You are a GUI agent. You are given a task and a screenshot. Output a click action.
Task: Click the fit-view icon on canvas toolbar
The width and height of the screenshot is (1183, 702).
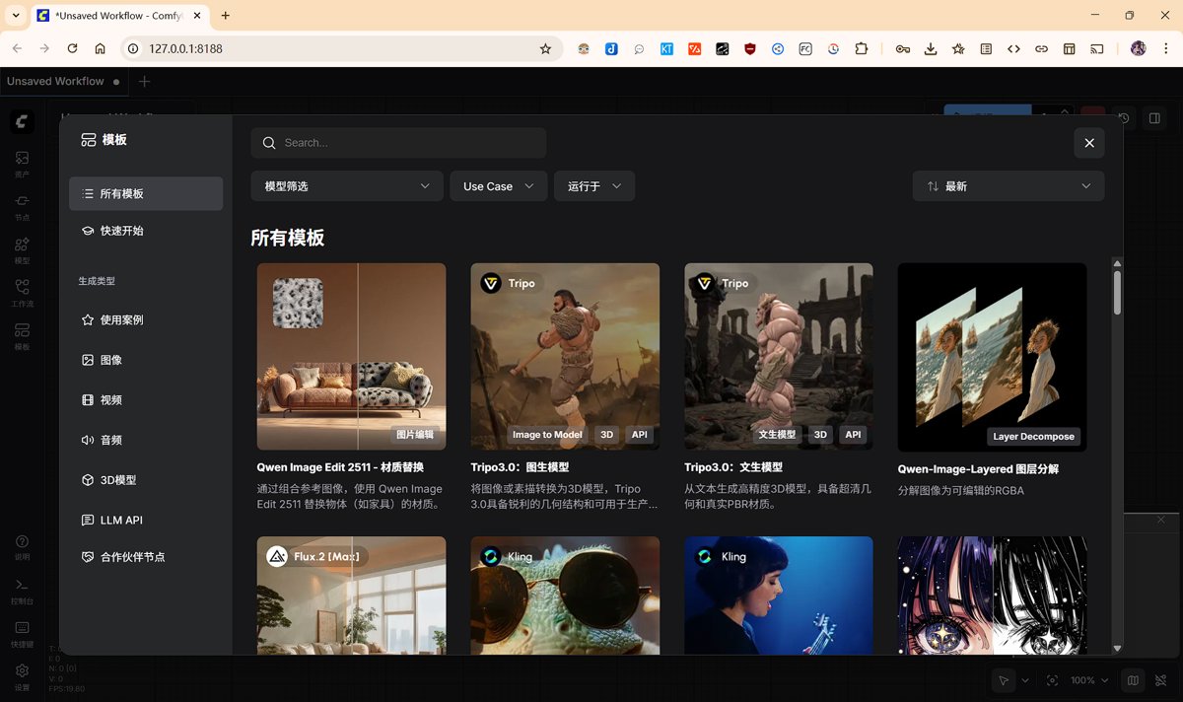(x=1052, y=680)
